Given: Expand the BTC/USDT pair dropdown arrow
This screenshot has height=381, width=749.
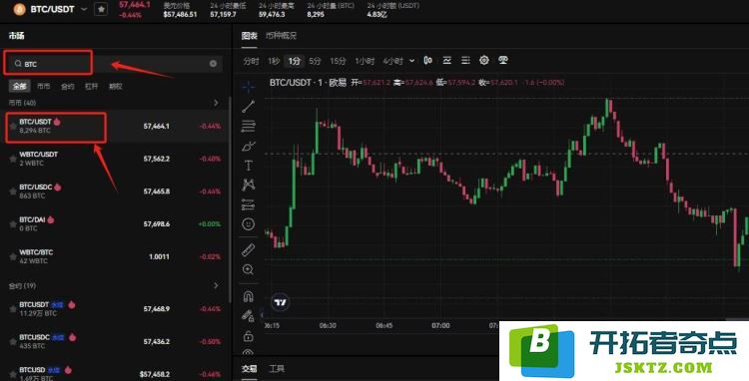Looking at the screenshot, I should point(84,9).
